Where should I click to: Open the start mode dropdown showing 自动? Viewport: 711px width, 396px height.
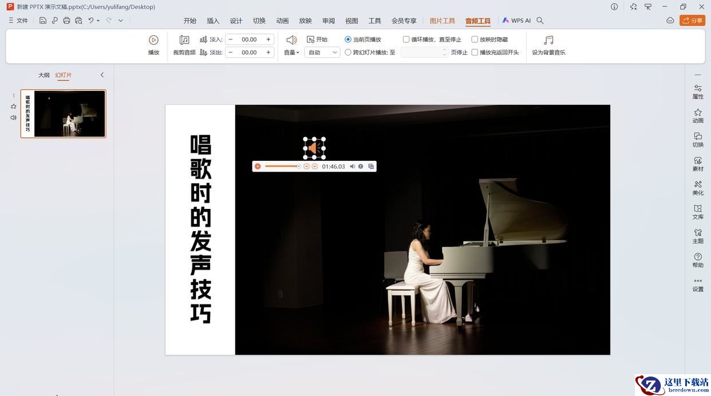pyautogui.click(x=323, y=52)
